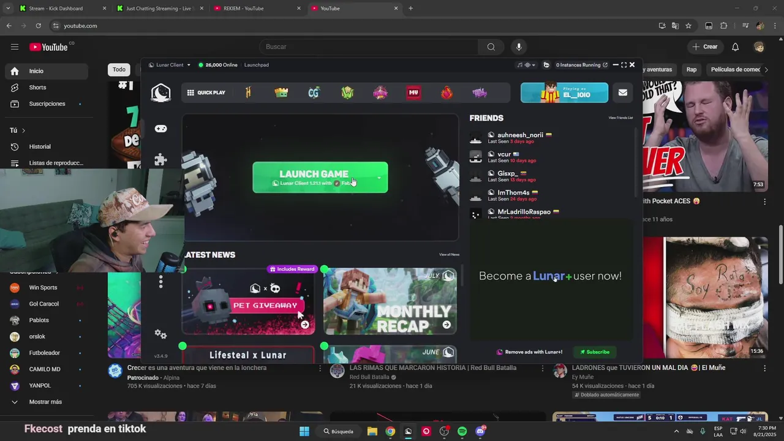Click View all News link
The height and width of the screenshot is (441, 784).
tap(449, 255)
